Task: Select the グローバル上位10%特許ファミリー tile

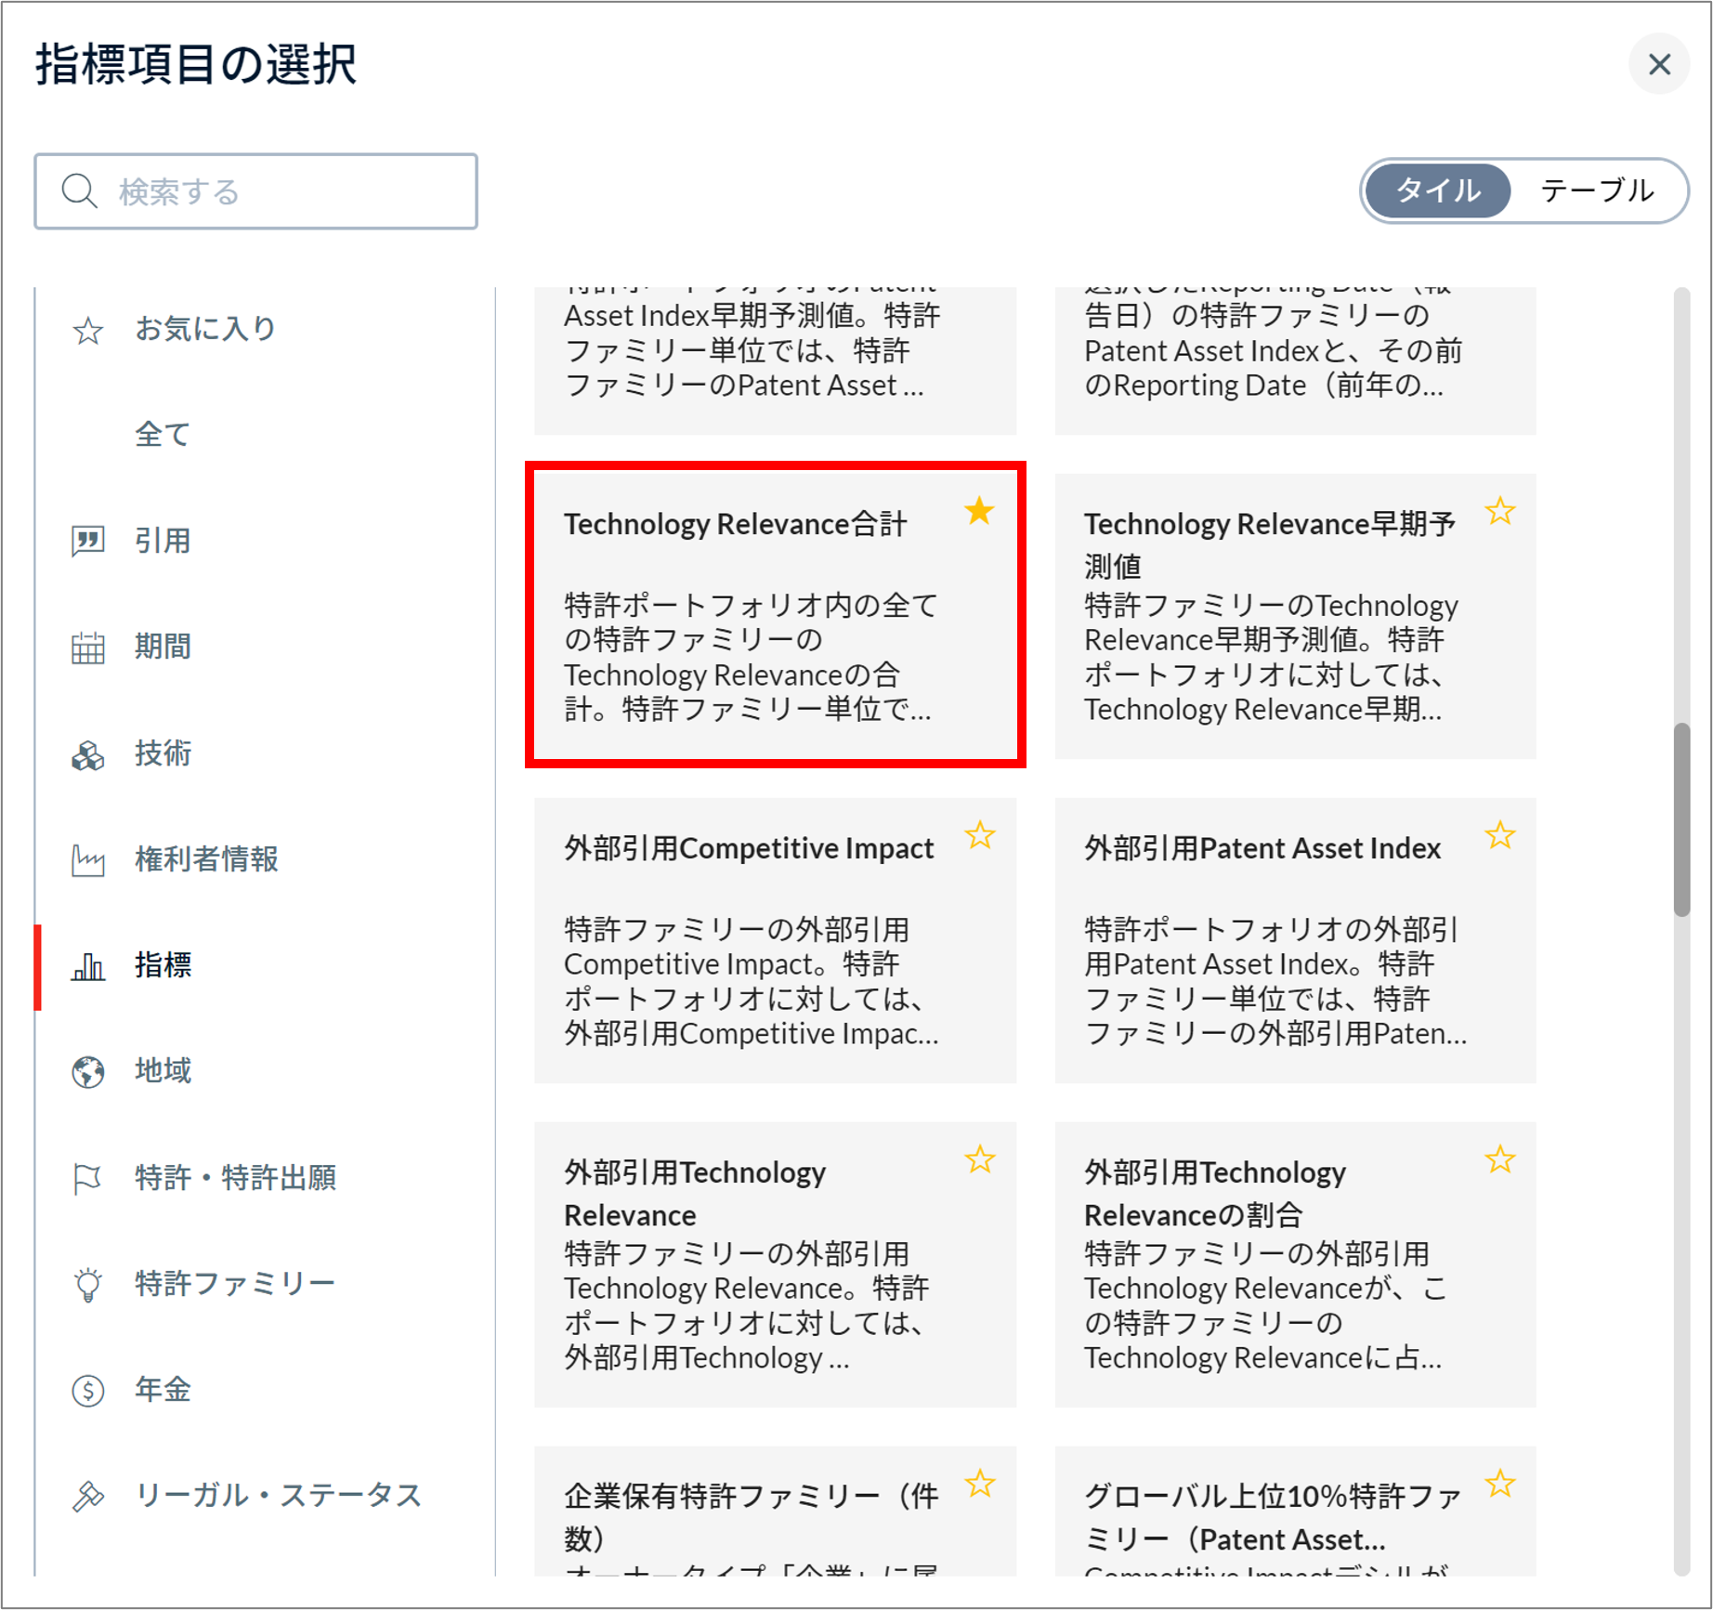Action: 1295,1512
